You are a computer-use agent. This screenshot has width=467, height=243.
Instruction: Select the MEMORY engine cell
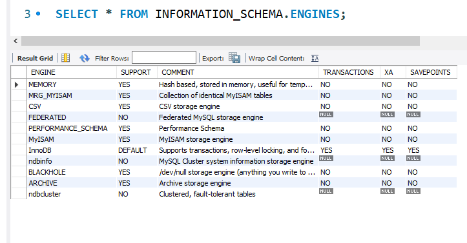[x=72, y=84]
